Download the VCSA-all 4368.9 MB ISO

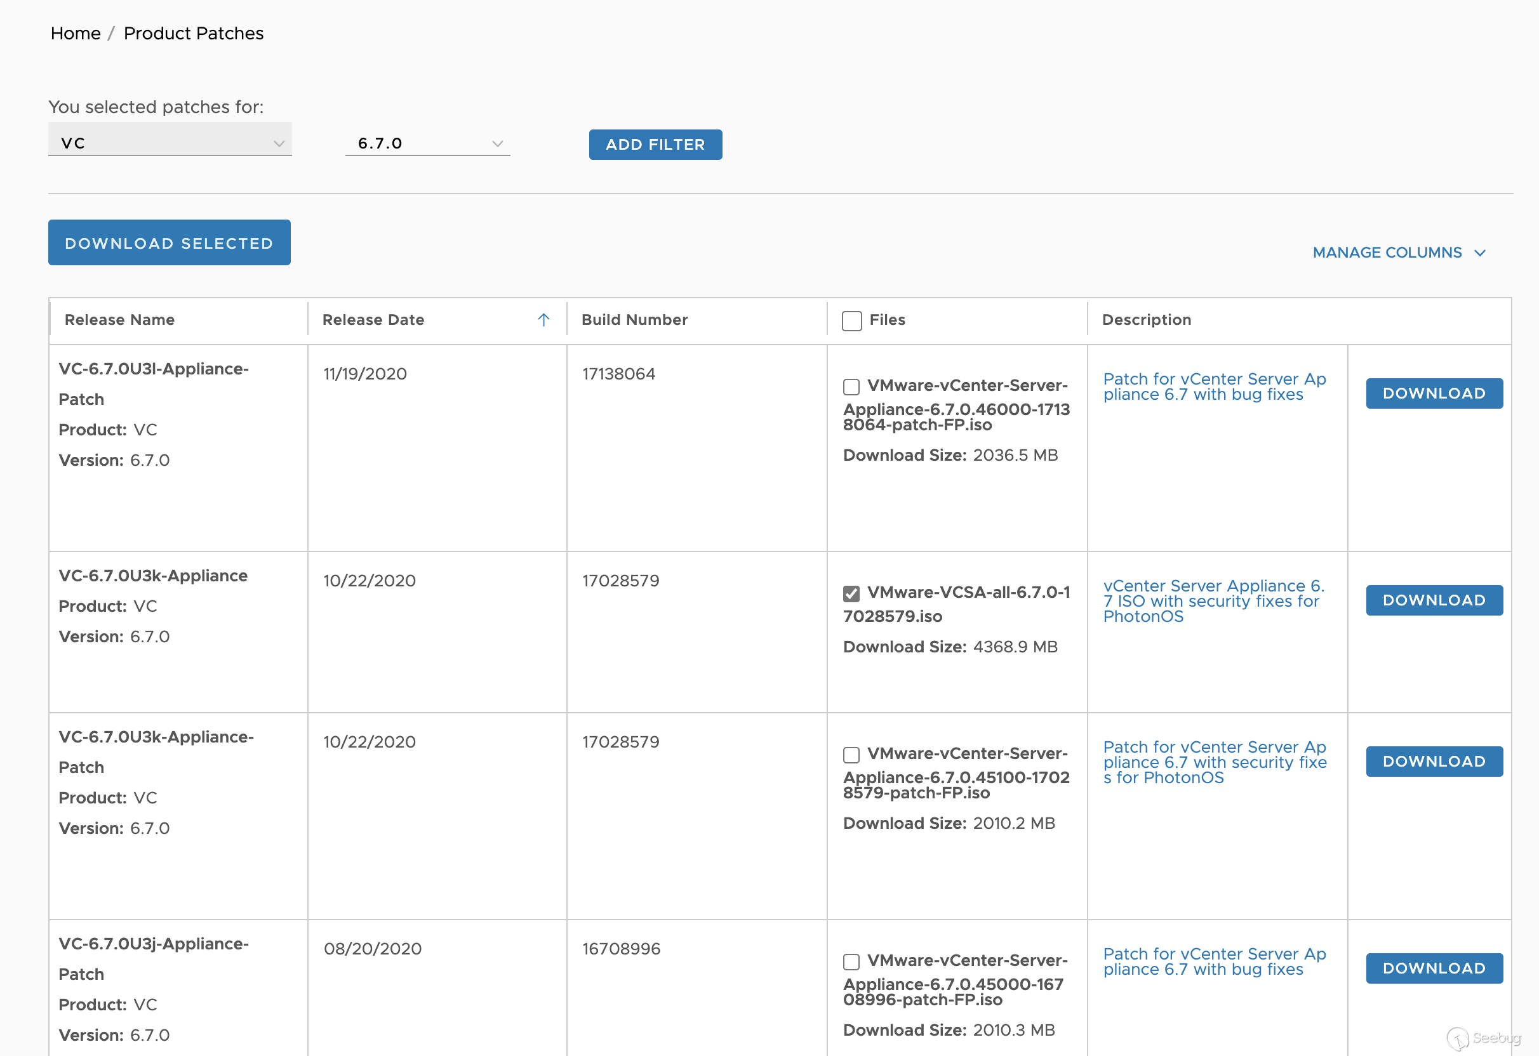(1434, 600)
